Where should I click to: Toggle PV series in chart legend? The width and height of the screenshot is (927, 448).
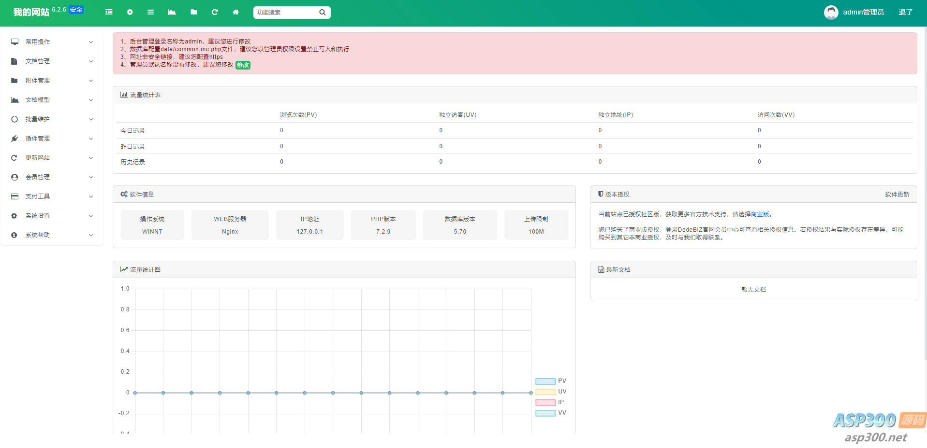click(551, 381)
